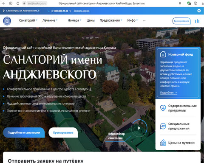Click phone number +7 (800) 600-15-06

[59, 11]
